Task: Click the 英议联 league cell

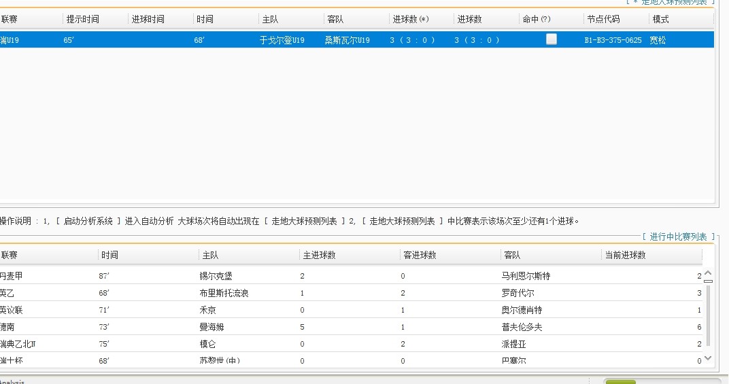Action: (x=11, y=310)
